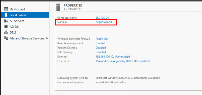Click the All Servers icon
This screenshot has height=95, width=202.
tap(6, 21)
